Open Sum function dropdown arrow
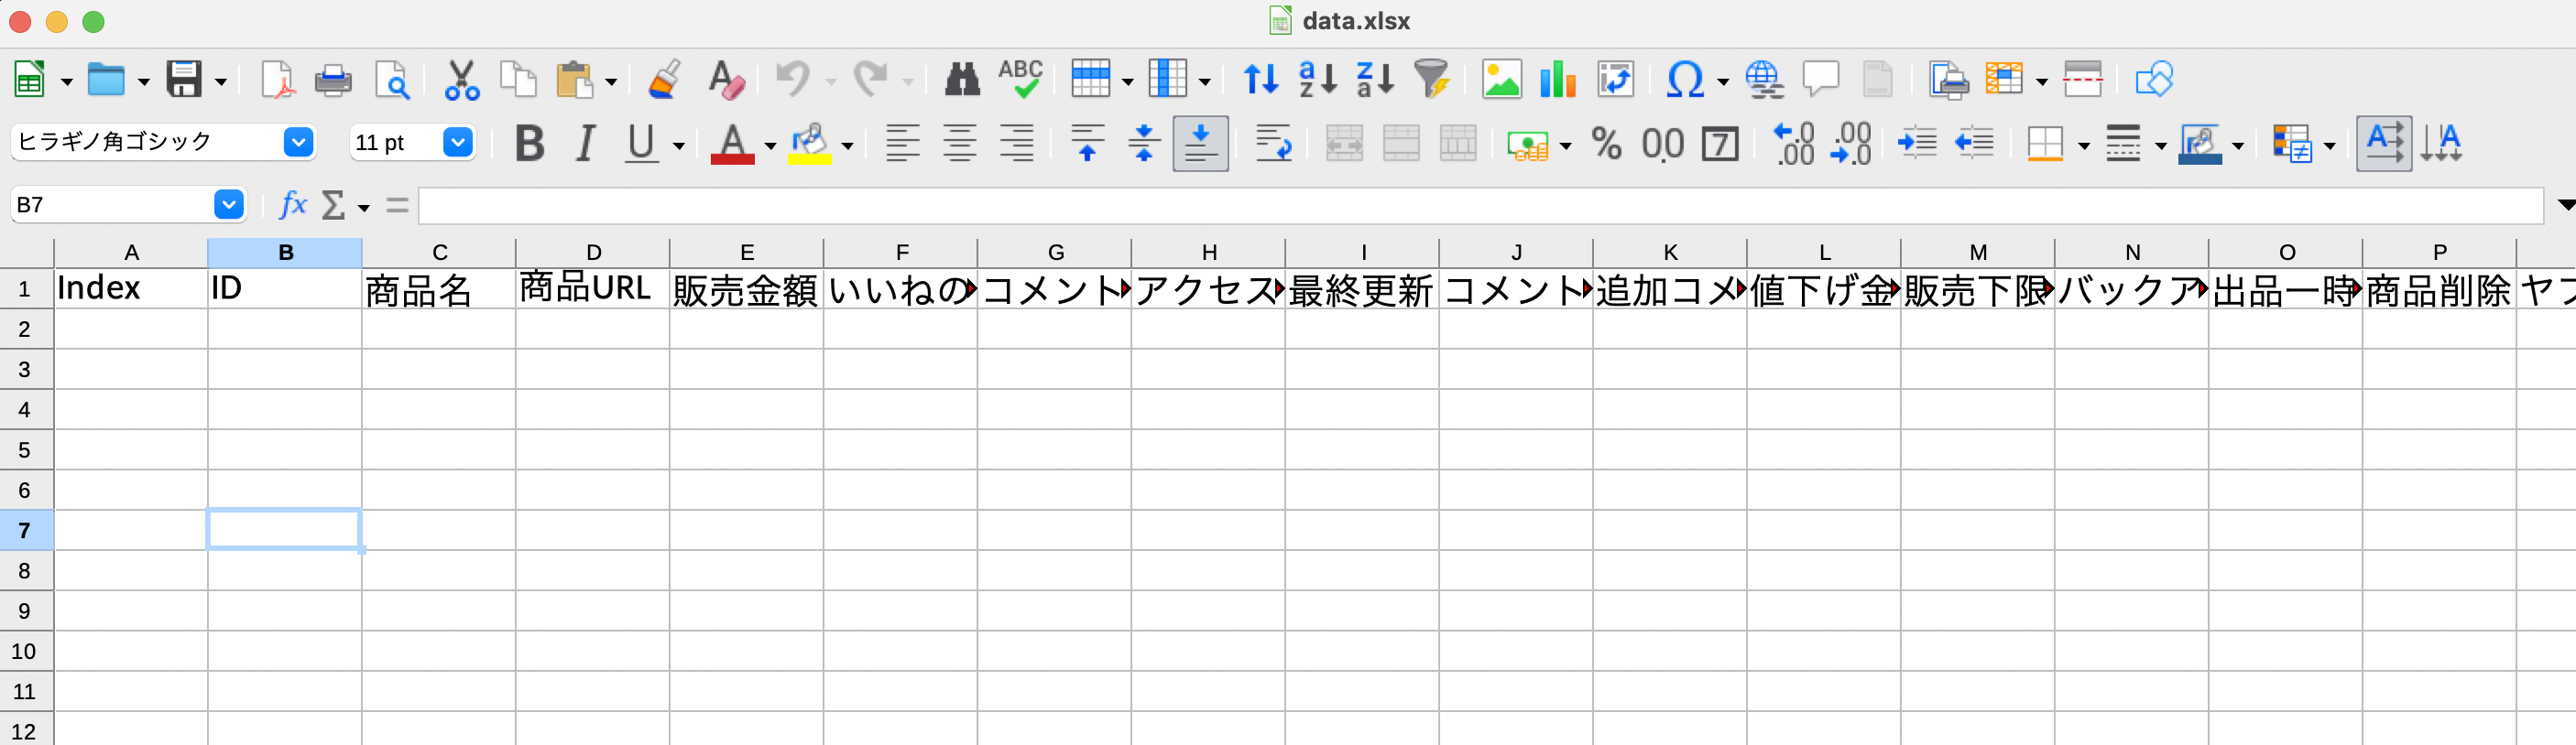This screenshot has width=2576, height=745. [364, 207]
